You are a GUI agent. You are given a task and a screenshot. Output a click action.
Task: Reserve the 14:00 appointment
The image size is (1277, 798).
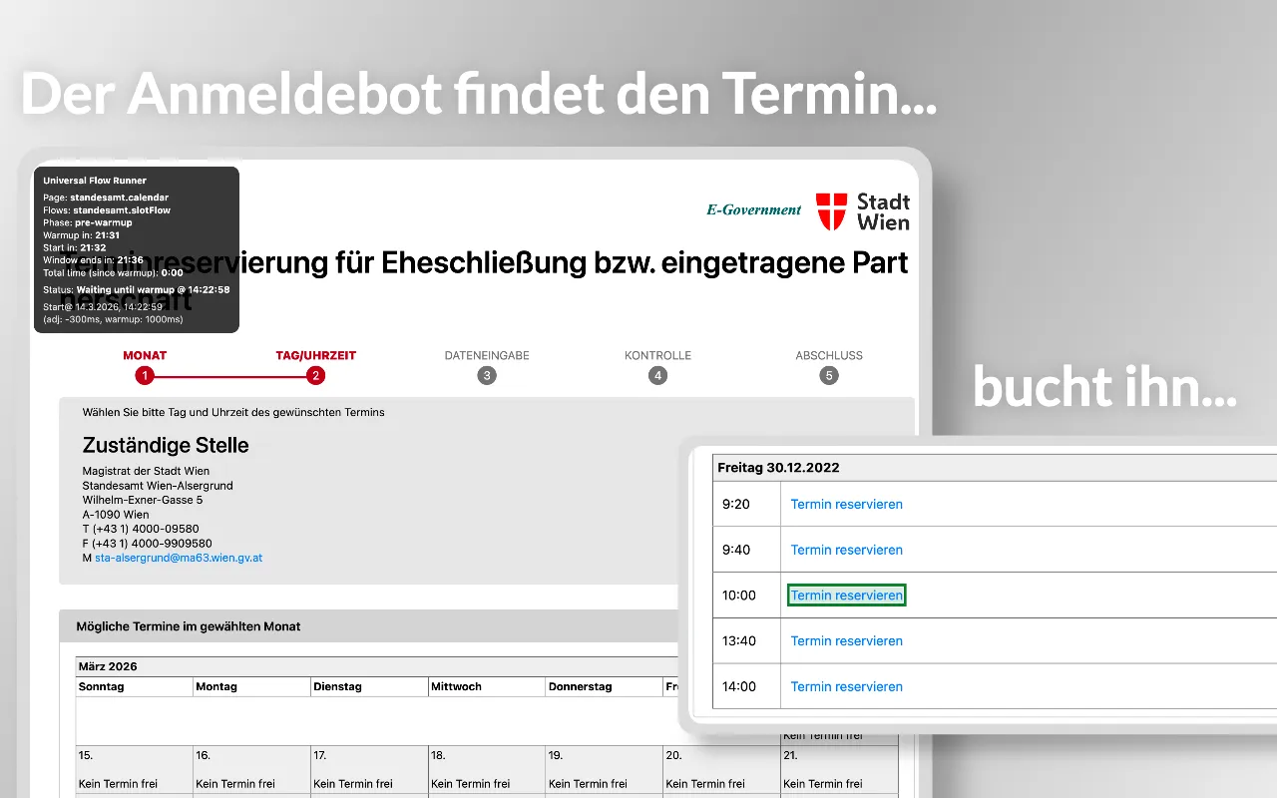tap(846, 686)
